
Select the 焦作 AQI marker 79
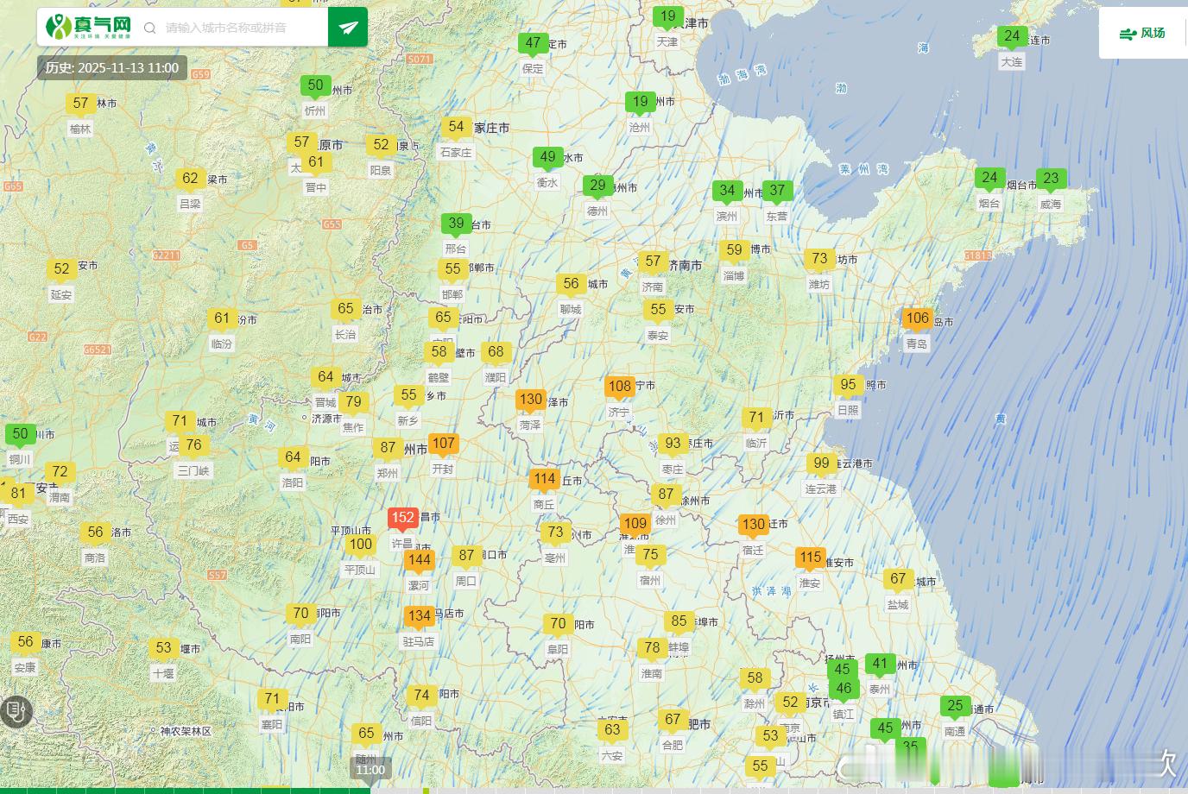[x=354, y=401]
